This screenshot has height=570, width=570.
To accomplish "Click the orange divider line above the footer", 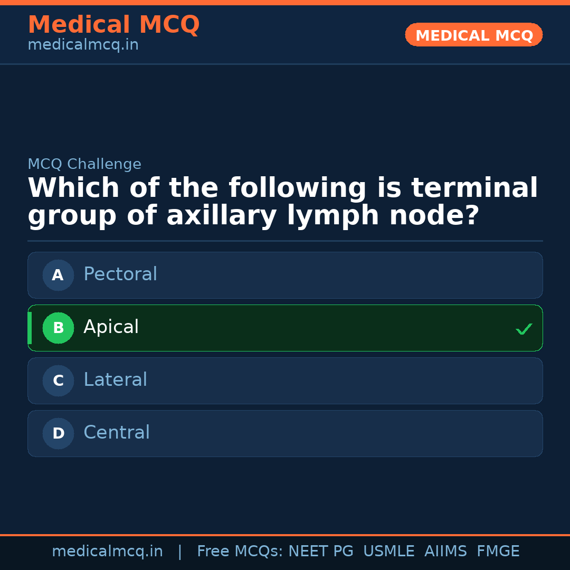I will point(285,534).
